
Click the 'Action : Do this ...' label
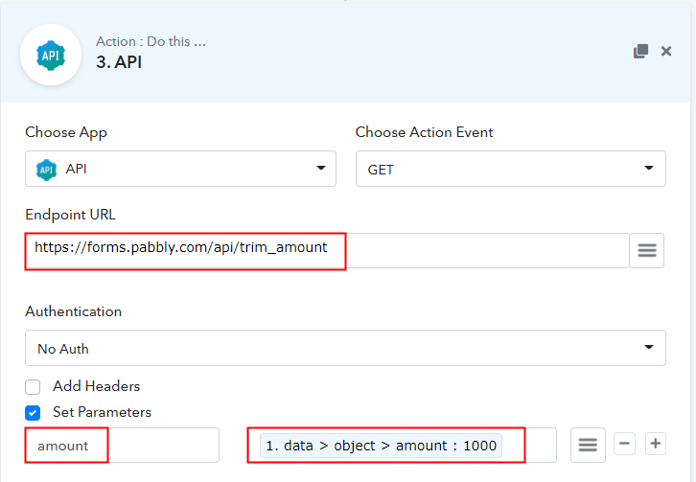[x=151, y=41]
